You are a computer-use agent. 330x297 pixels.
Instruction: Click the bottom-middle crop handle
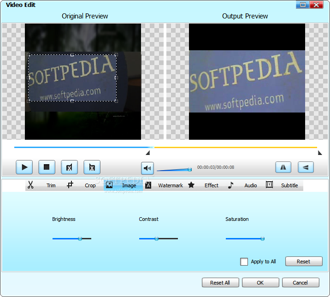(72, 101)
